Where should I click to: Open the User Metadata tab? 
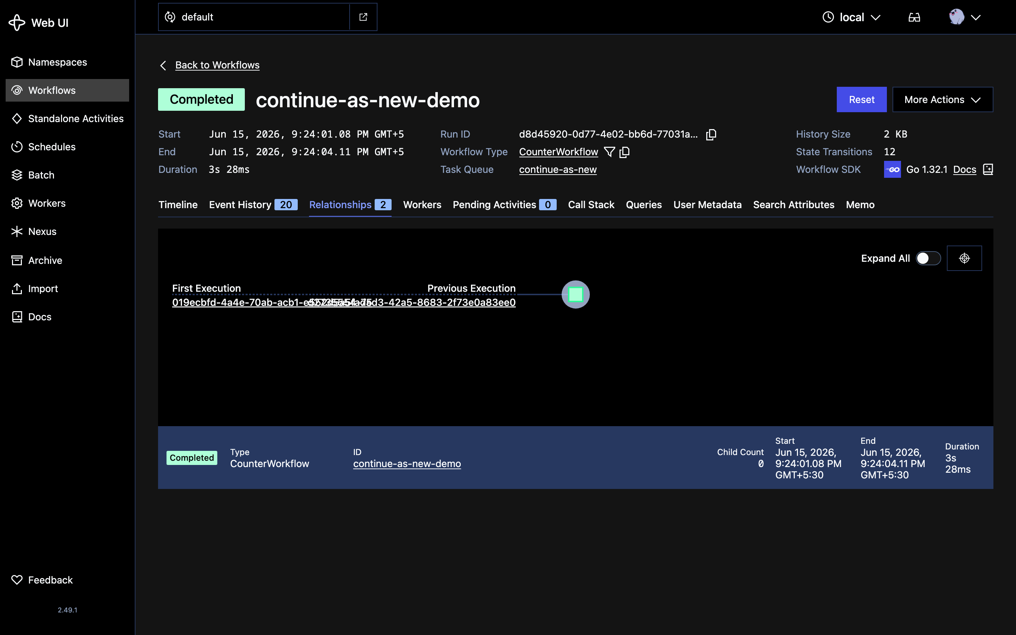tap(707, 205)
